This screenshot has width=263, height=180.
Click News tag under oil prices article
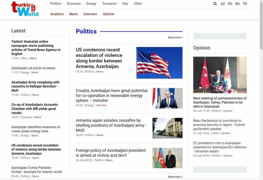pos(35,72)
